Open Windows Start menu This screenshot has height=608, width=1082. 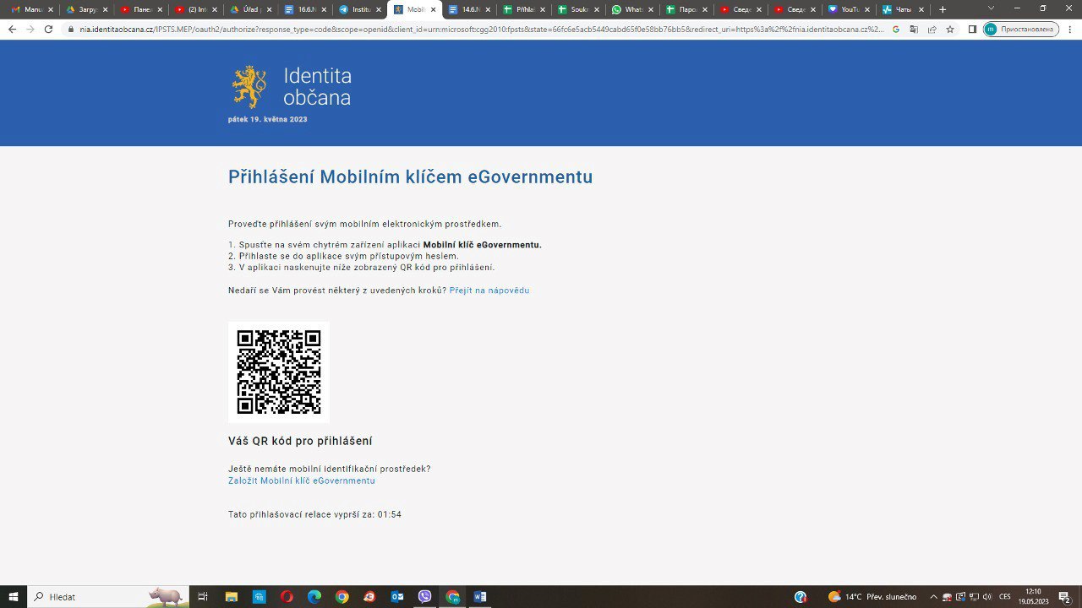pos(14,597)
